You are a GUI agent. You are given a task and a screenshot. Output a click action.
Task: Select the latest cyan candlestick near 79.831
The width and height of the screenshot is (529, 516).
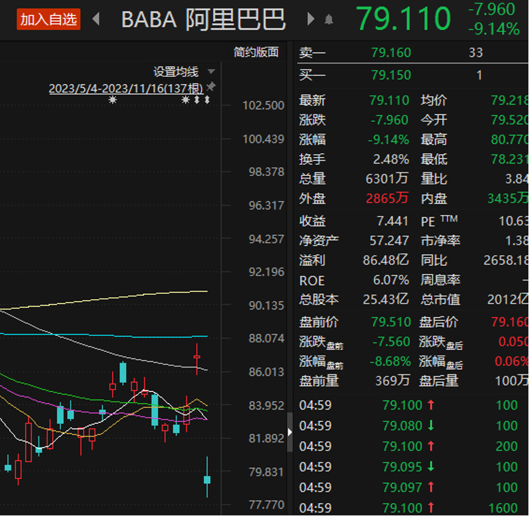pos(207,479)
